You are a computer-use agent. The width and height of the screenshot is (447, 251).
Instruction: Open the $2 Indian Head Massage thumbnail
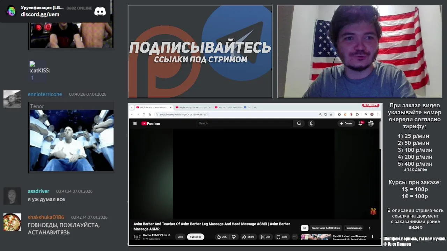coord(316,237)
